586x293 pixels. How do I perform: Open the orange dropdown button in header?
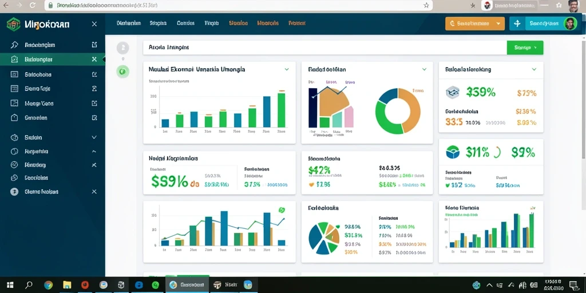tap(474, 23)
